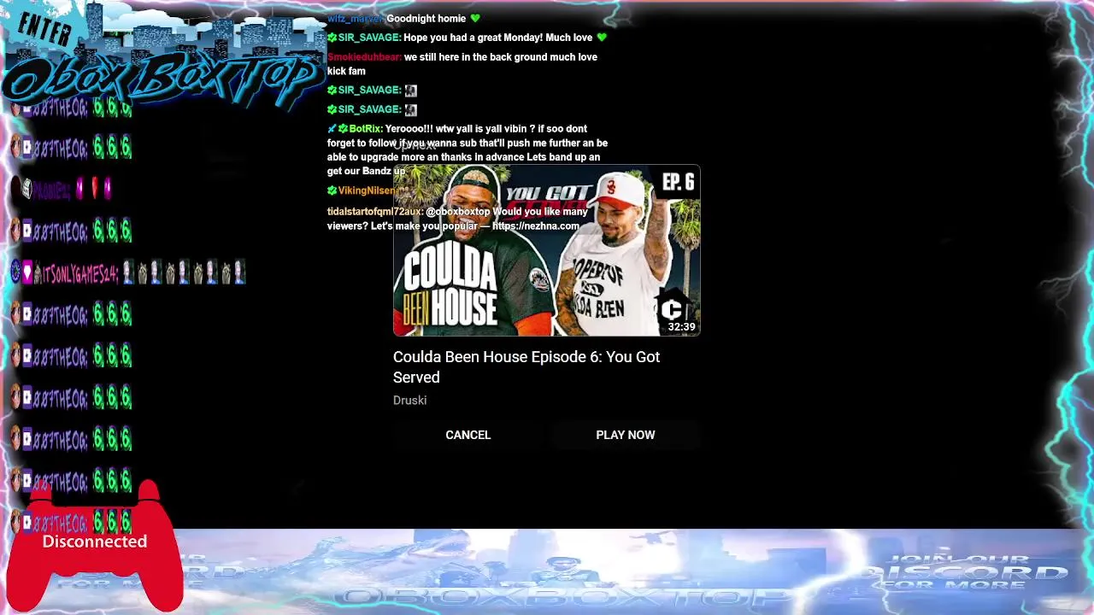Open the Coulda Been House video thumbnail
Viewport: 1094px width, 615px height.
tap(546, 250)
